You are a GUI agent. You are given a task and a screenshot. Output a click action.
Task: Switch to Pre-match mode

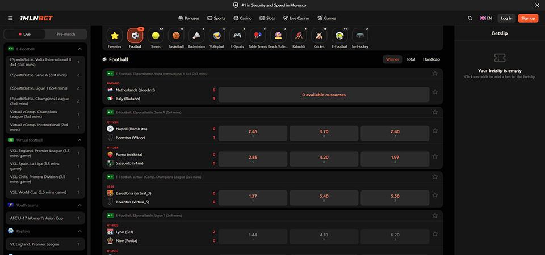click(66, 34)
